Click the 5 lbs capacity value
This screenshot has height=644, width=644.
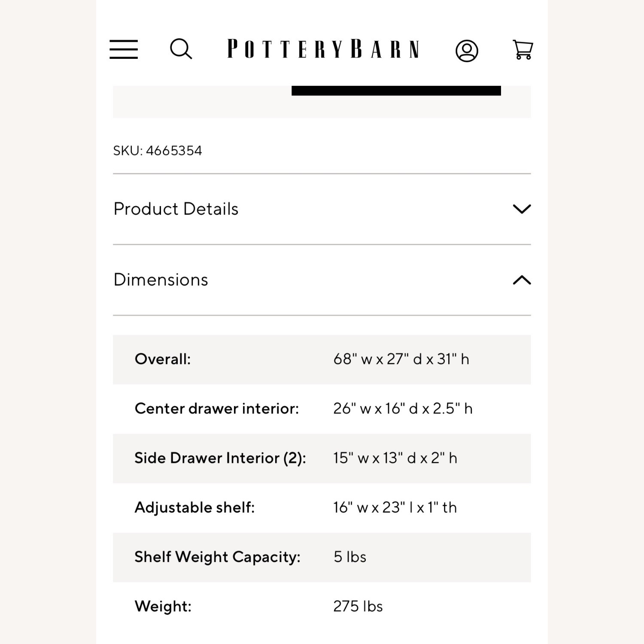(349, 557)
